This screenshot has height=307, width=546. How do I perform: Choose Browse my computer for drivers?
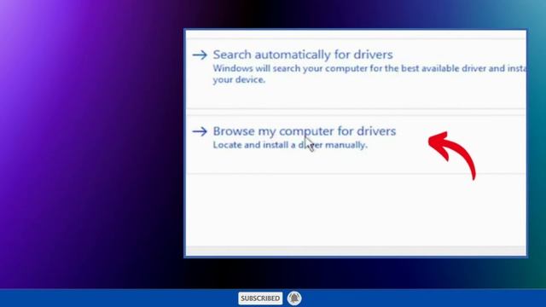point(305,131)
